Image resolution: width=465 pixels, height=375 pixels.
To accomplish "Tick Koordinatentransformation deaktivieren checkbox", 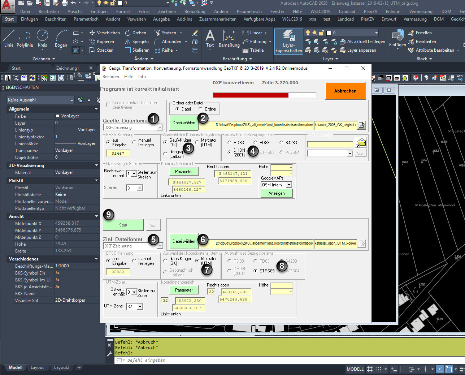I will click(x=108, y=105).
